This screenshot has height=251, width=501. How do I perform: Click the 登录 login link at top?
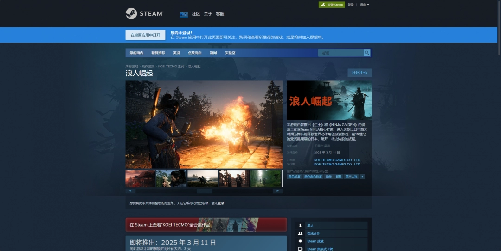click(351, 5)
